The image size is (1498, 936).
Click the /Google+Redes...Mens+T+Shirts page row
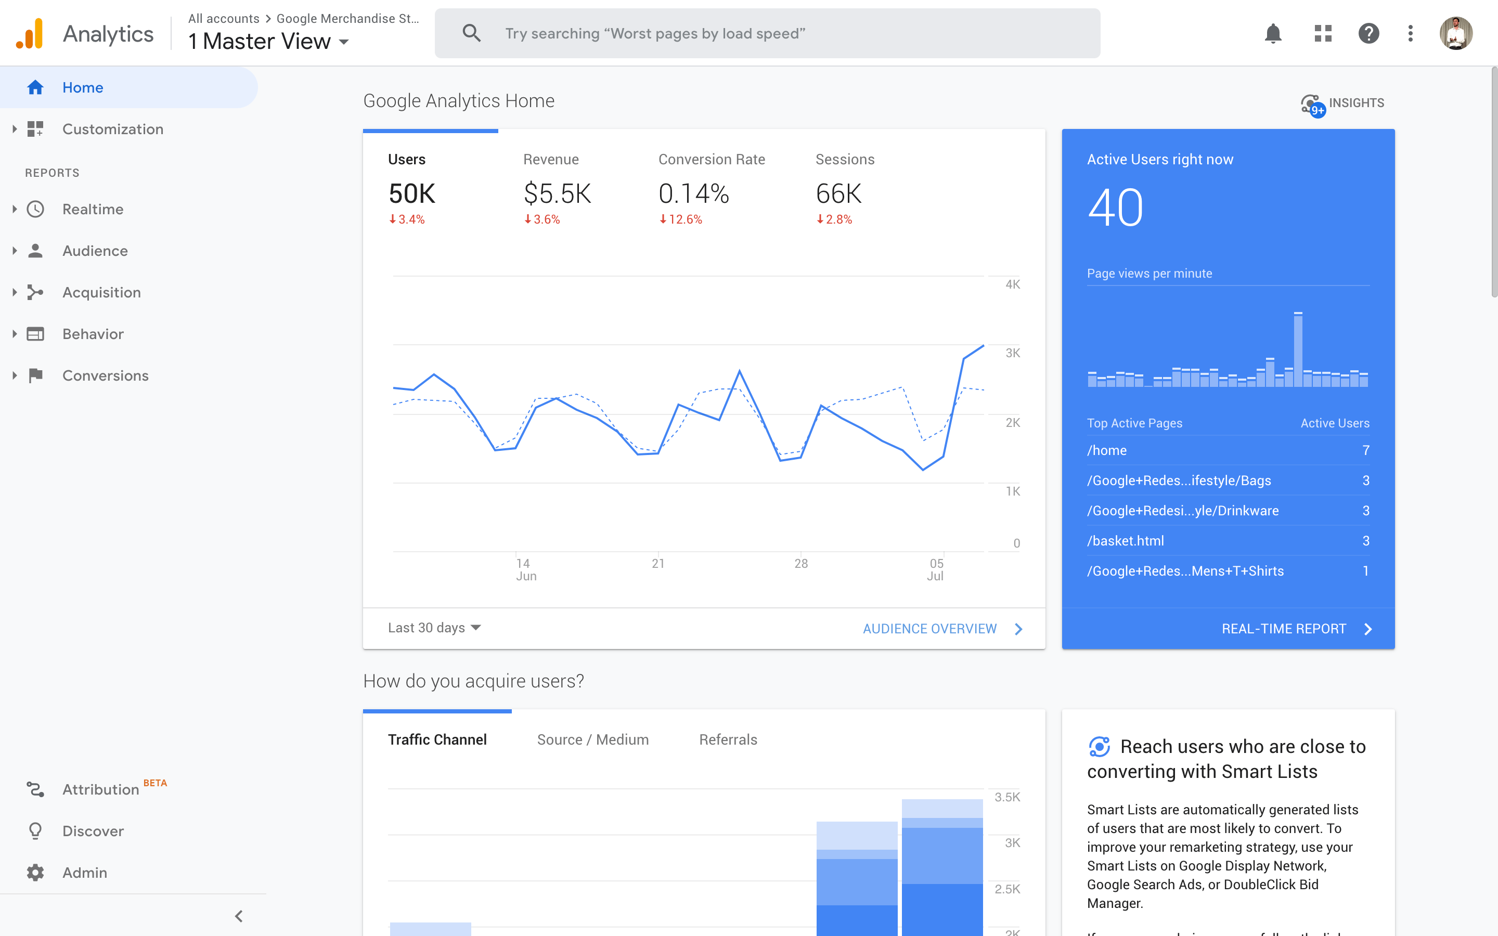[1228, 571]
